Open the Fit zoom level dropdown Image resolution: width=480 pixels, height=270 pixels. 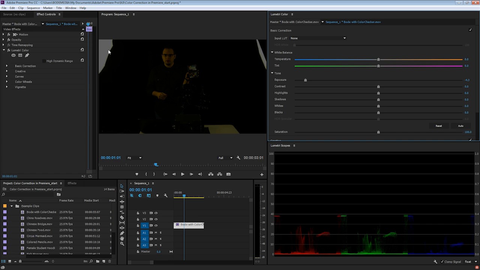pyautogui.click(x=135, y=158)
